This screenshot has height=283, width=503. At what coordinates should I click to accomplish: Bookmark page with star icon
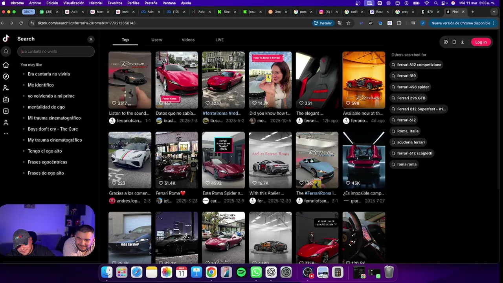pyautogui.click(x=348, y=23)
